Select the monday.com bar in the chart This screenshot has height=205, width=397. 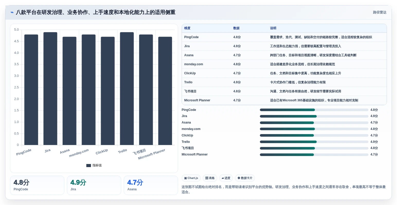pyautogui.click(x=89, y=90)
